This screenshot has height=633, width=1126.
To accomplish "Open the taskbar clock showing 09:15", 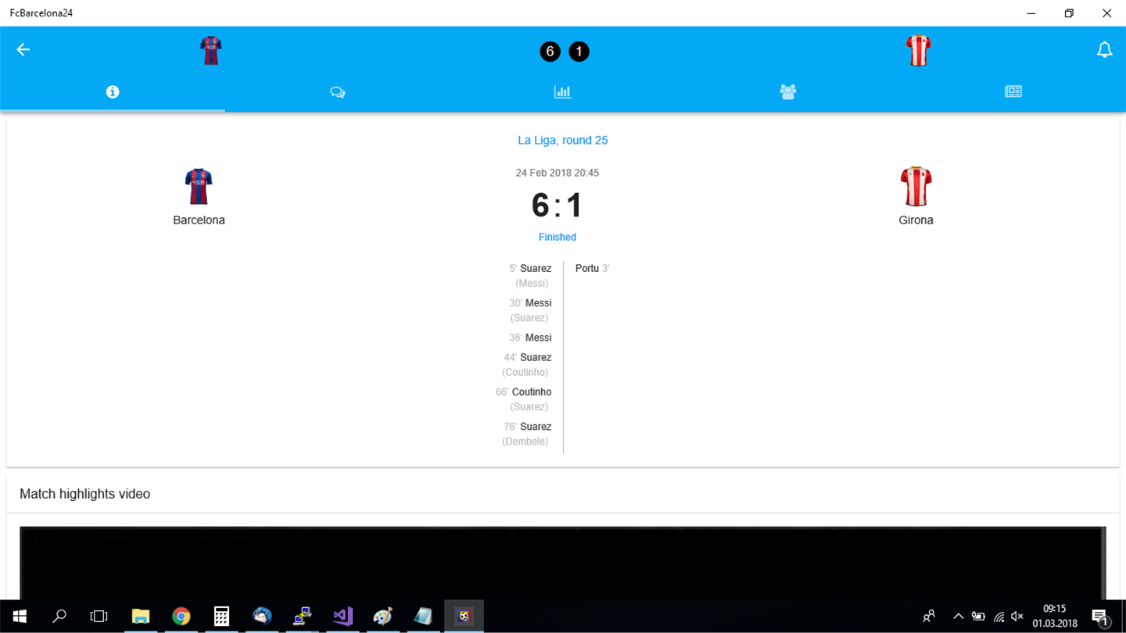I will click(1055, 617).
